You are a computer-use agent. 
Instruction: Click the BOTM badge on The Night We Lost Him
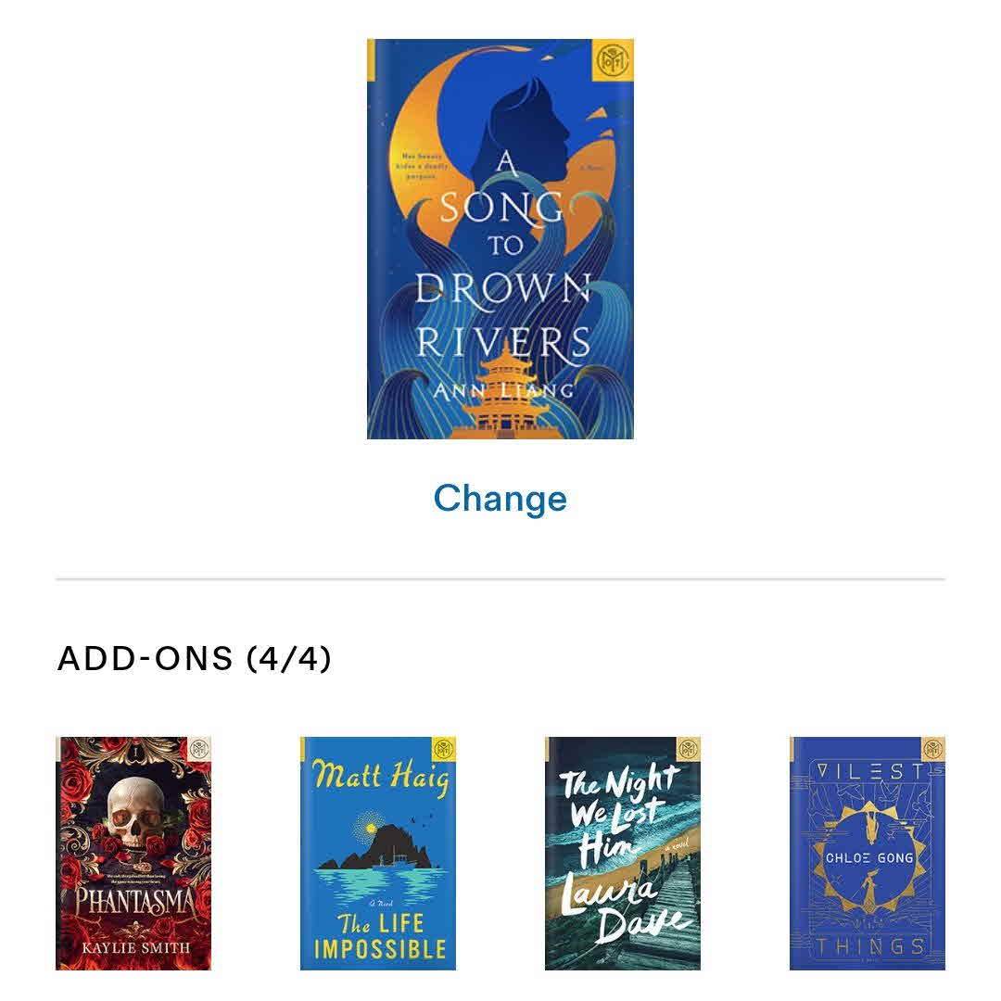point(688,748)
